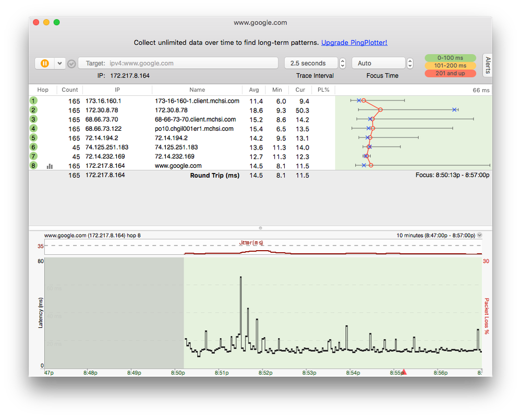Click the green 0-100 ms legend swatch
The width and height of the screenshot is (521, 418).
450,58
